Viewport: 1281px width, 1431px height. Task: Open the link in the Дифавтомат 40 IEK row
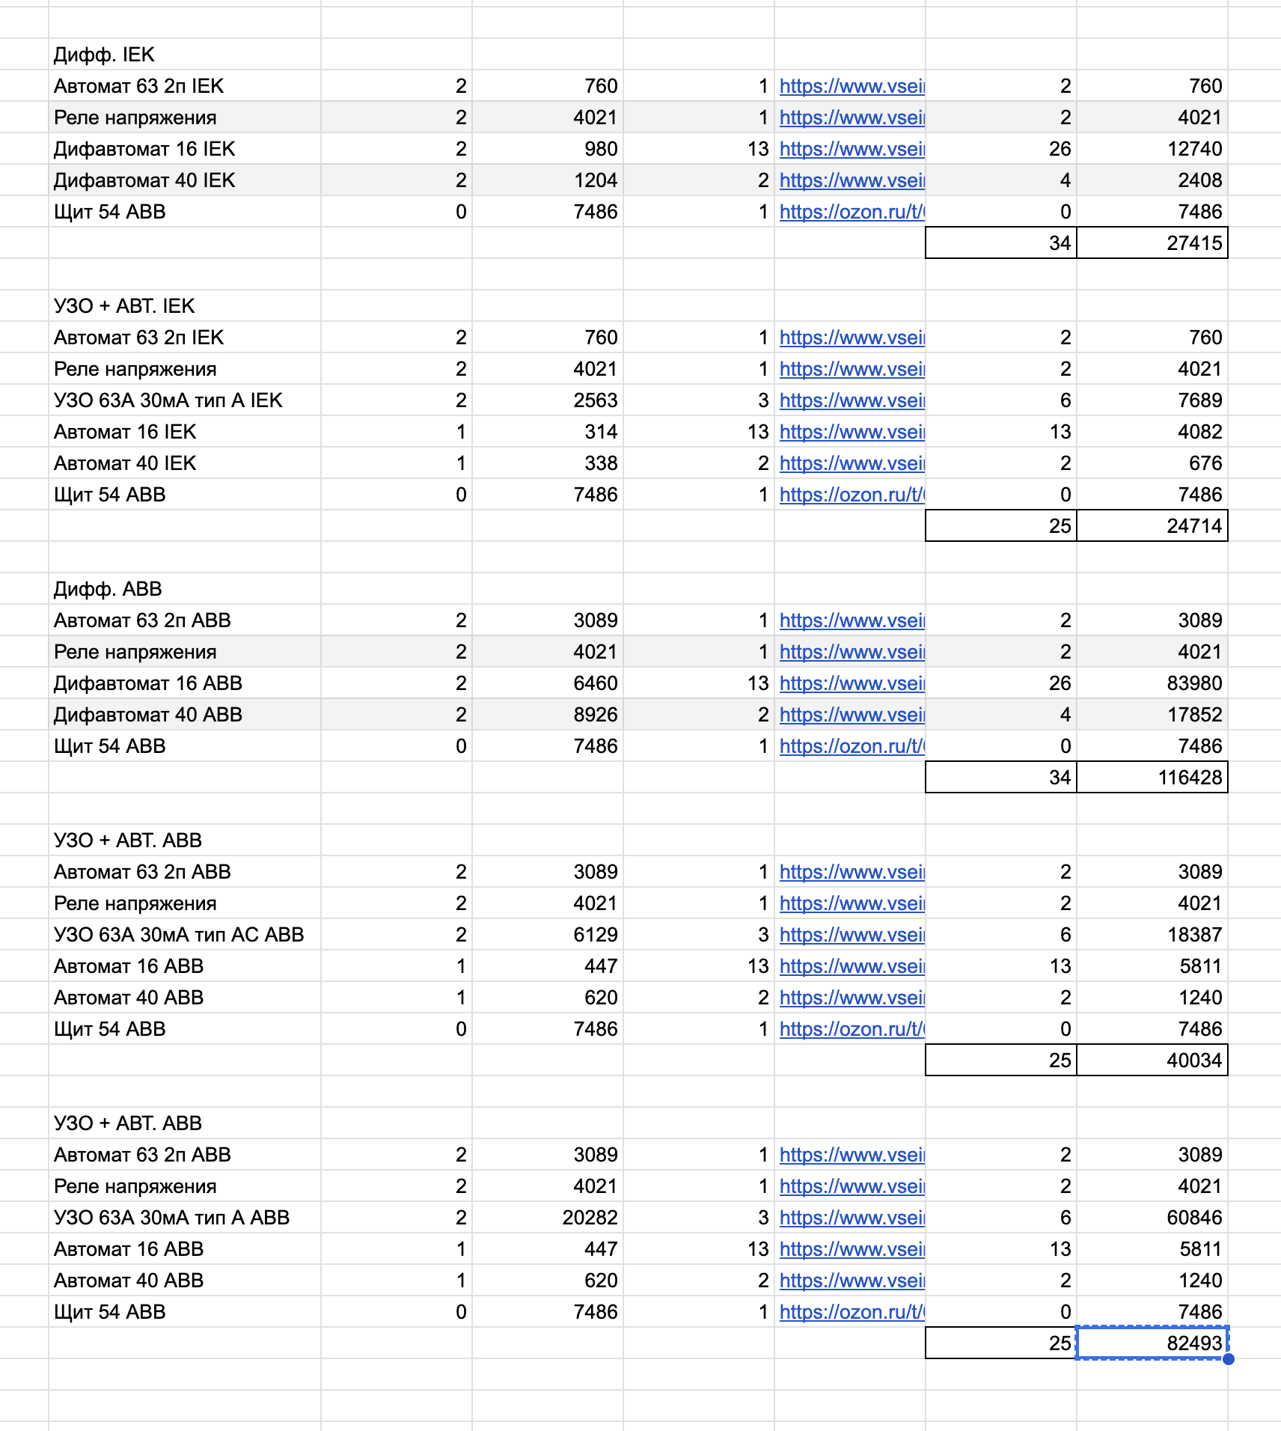tap(852, 180)
